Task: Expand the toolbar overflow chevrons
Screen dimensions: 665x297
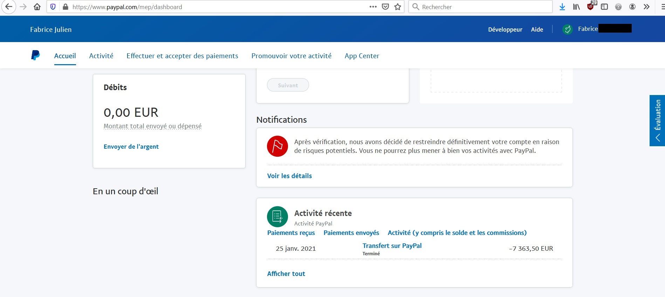Action: point(646,7)
